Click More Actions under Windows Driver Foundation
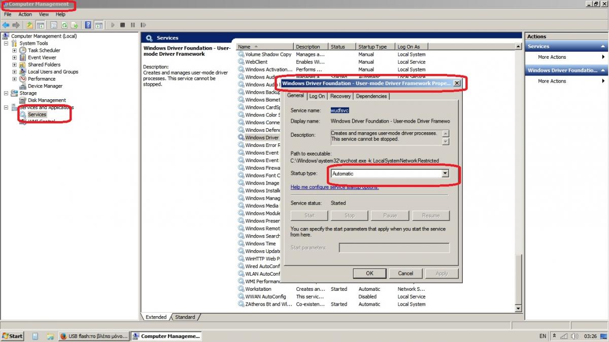609x342 pixels. pyautogui.click(x=552, y=81)
